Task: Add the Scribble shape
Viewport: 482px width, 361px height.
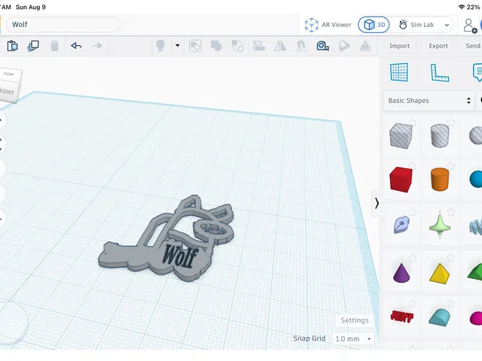Action: point(401,224)
